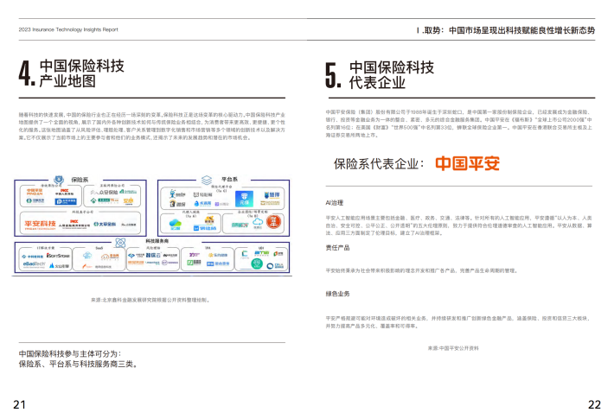Click the chapter header Ⅰ.取势 at top right
This screenshot has height=419, width=614.
[x=506, y=30]
